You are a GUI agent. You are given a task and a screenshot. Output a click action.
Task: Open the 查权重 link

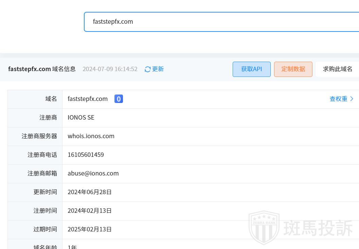coord(338,99)
